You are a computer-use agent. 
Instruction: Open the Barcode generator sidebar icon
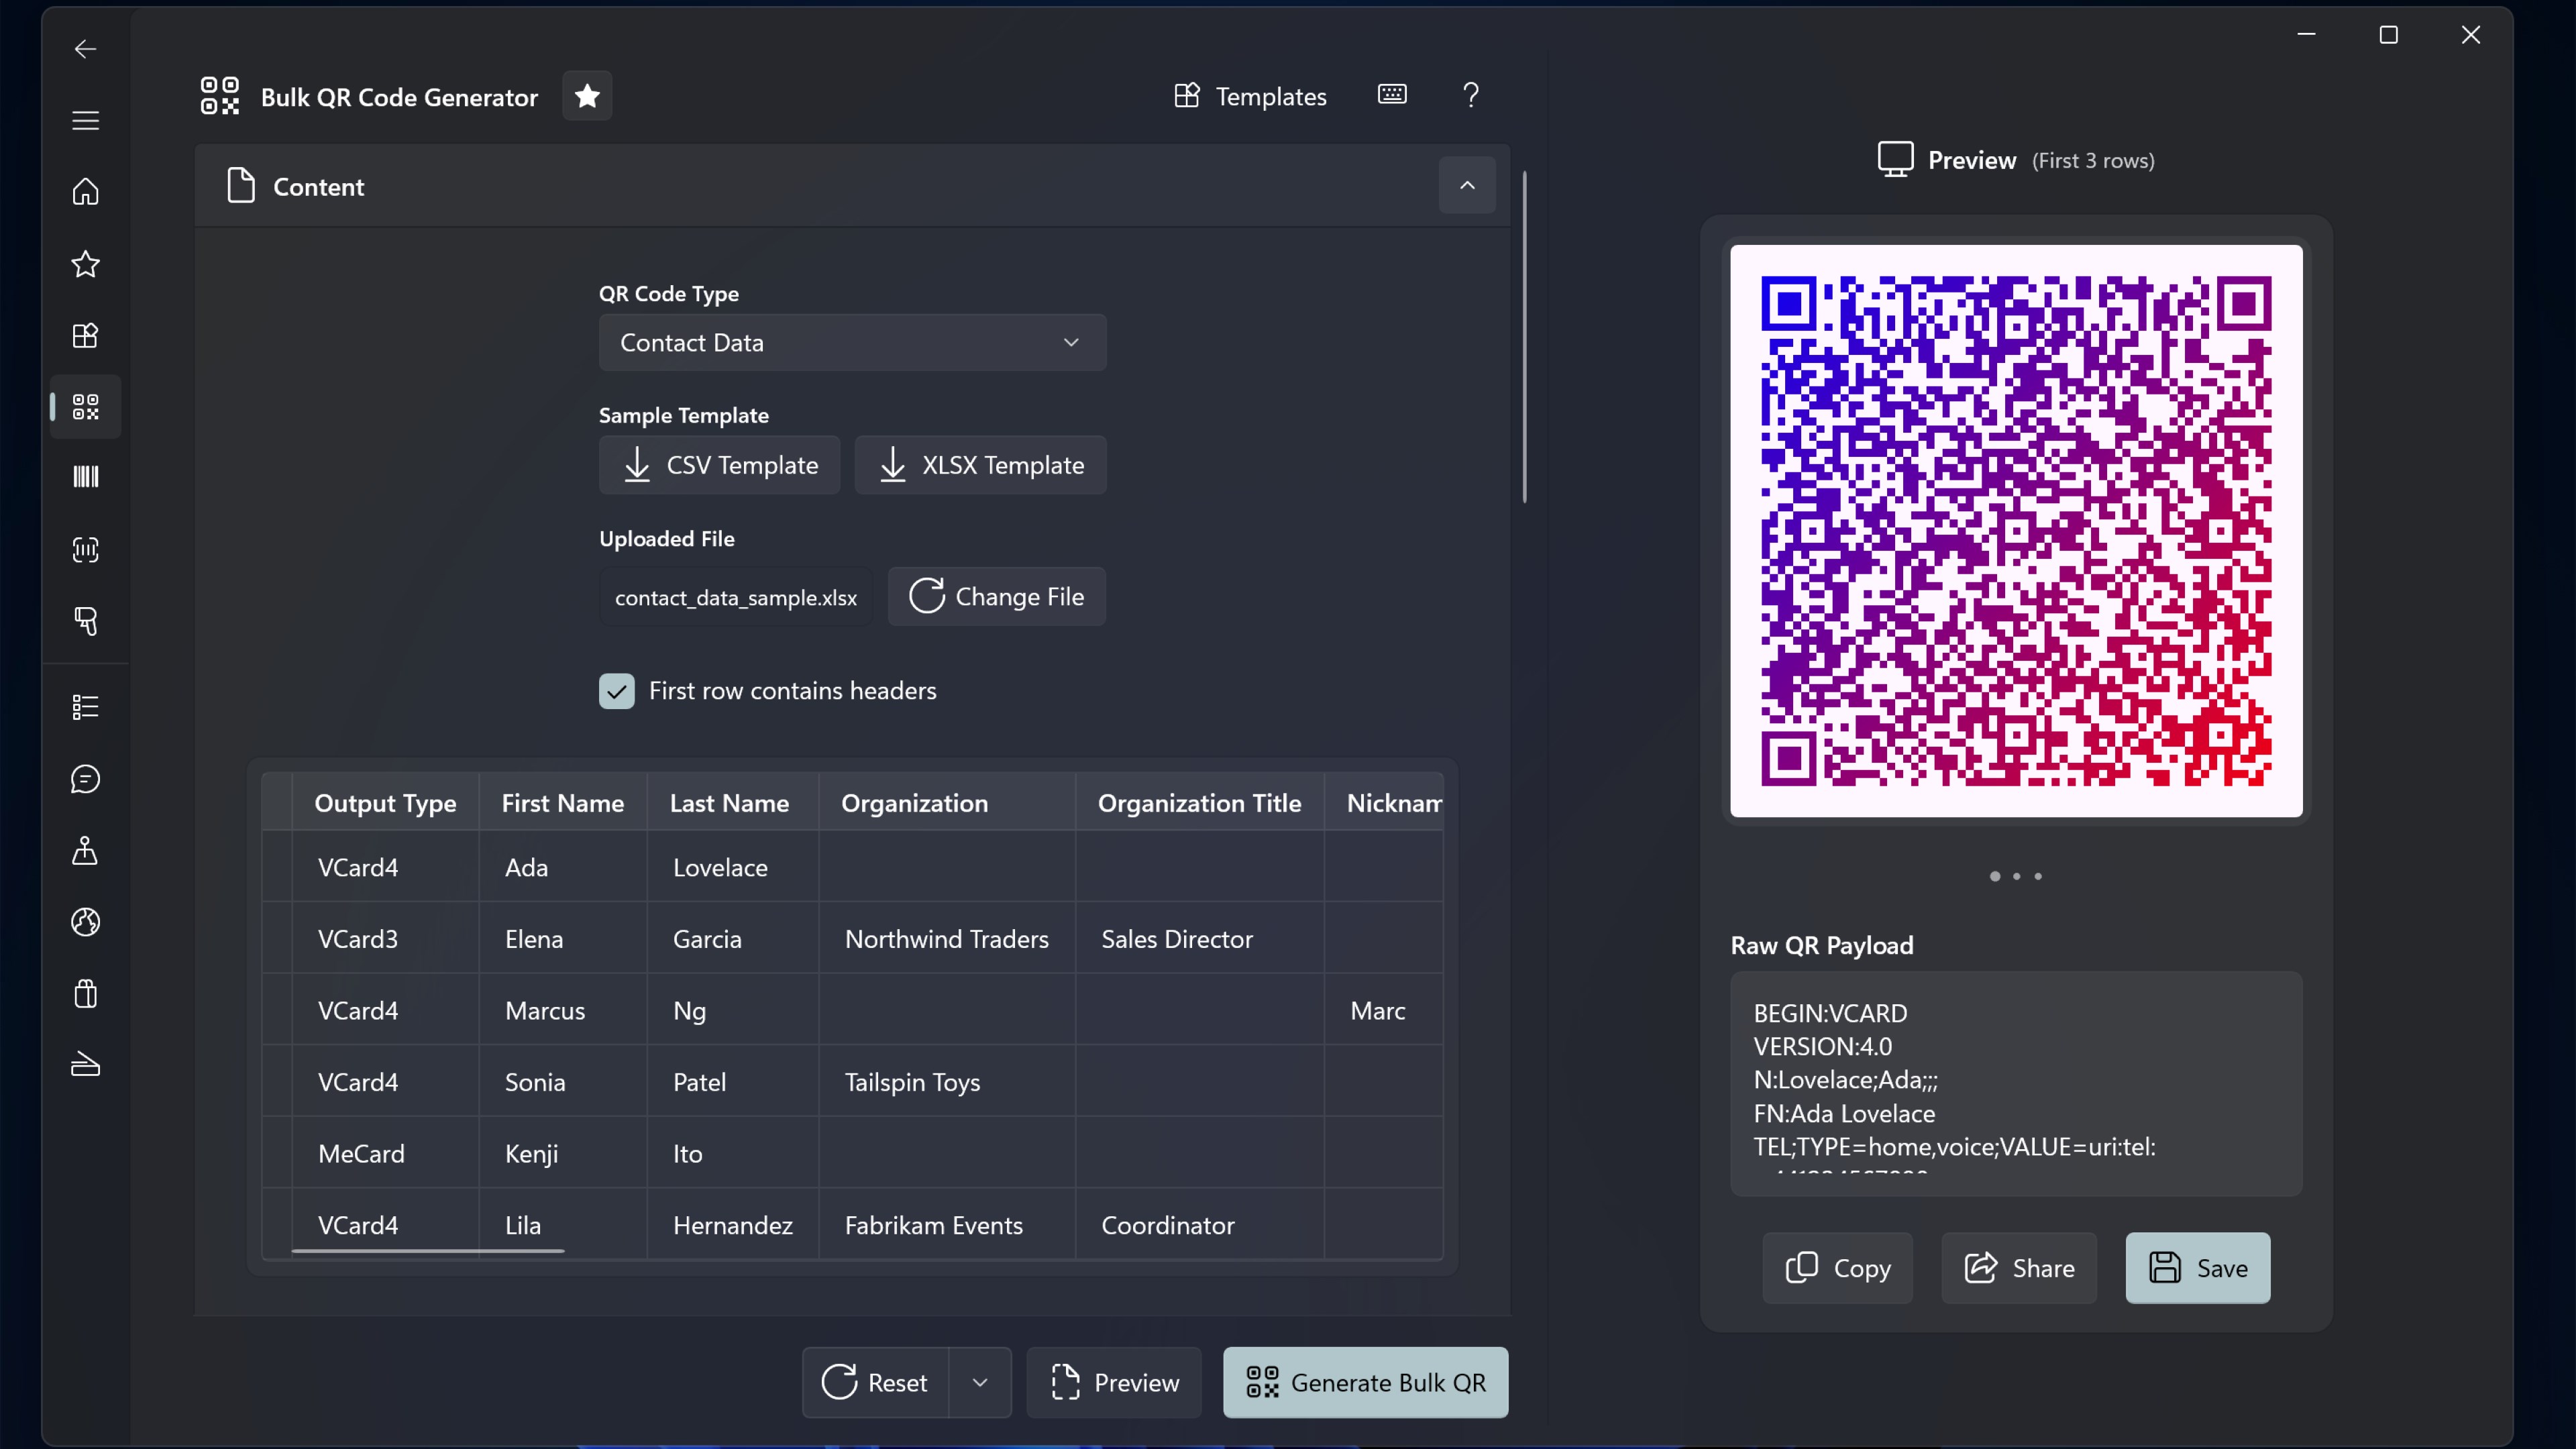click(85, 477)
